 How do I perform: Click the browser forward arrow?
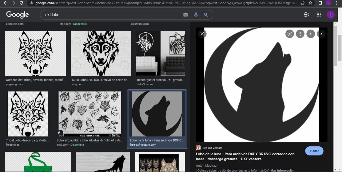tap(13, 3)
